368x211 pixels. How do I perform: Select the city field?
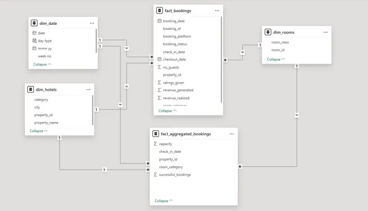pyautogui.click(x=37, y=107)
